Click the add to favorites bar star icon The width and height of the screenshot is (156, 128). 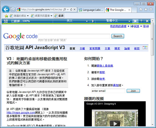6,16
